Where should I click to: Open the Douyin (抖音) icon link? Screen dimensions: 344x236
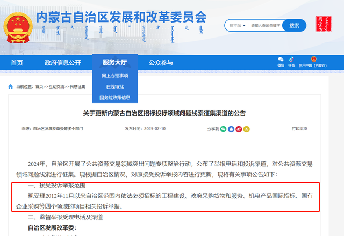(x=292, y=59)
